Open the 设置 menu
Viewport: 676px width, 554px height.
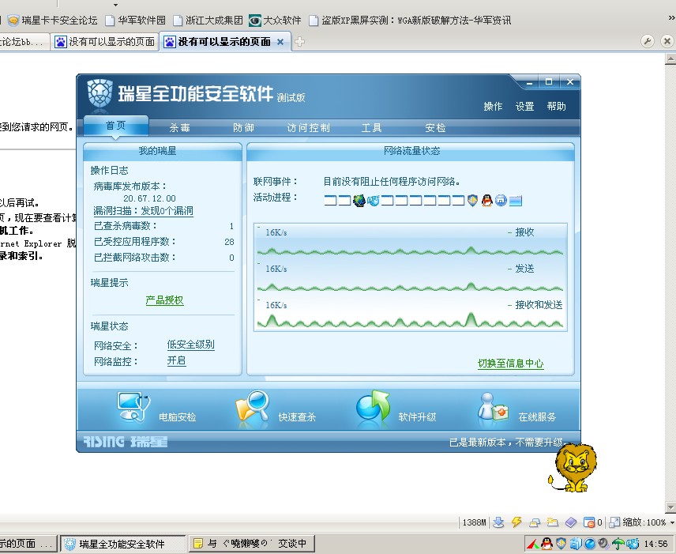point(524,106)
